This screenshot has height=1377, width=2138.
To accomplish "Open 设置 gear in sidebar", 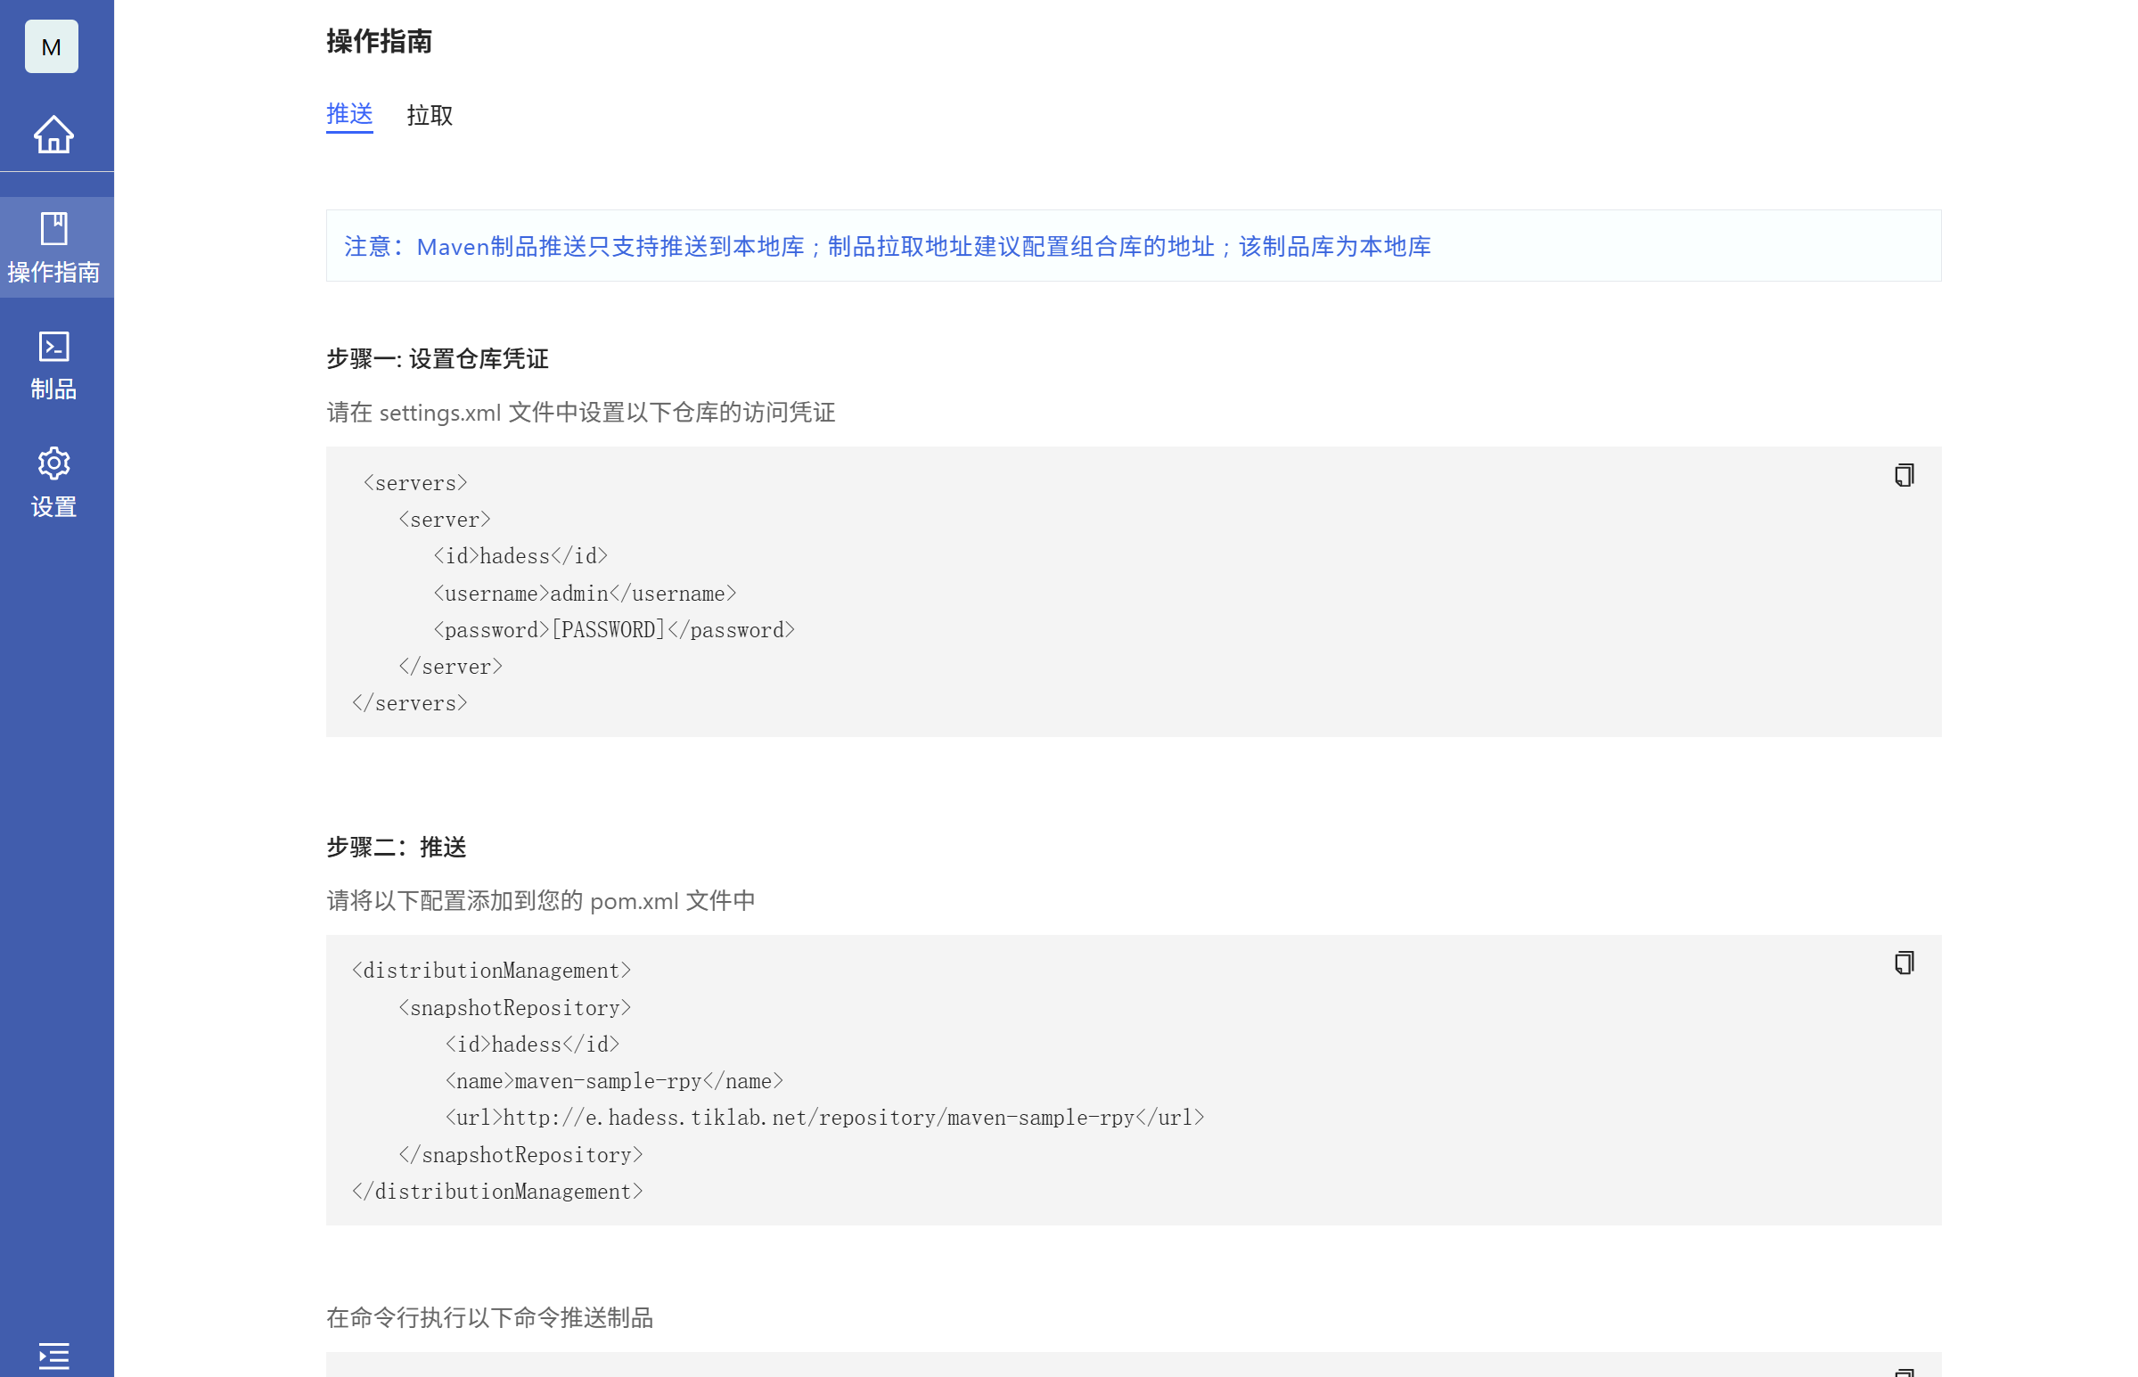I will [x=53, y=483].
